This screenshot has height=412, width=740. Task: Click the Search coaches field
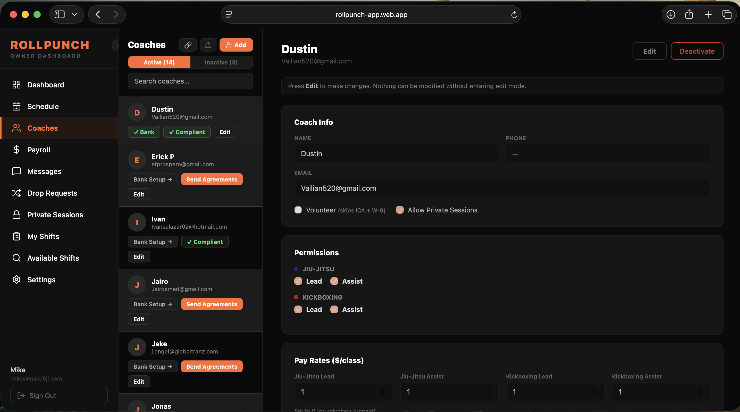(x=190, y=81)
